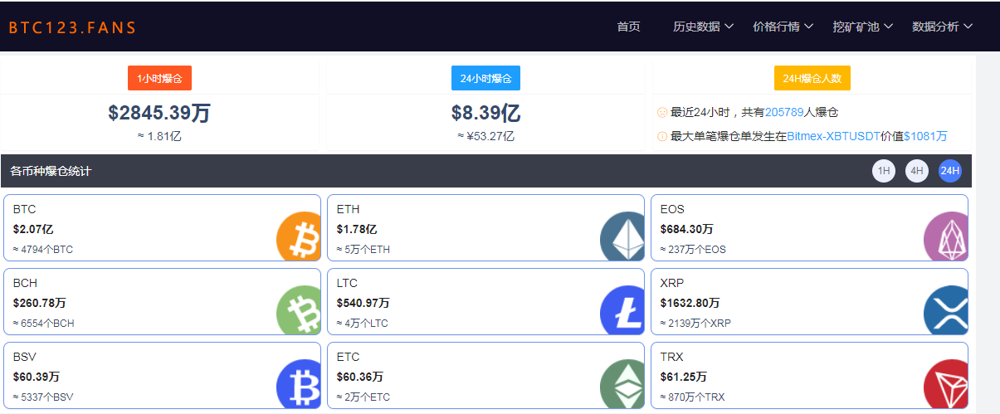Click the $684.30万 EOS amount

pos(687,229)
